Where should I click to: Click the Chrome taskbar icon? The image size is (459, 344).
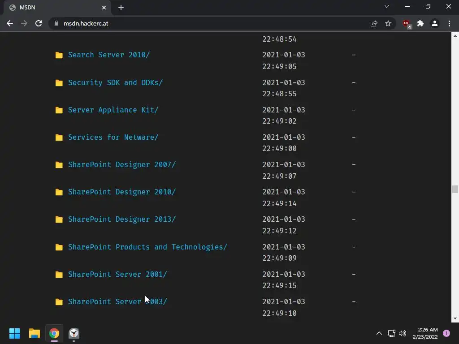(54, 333)
